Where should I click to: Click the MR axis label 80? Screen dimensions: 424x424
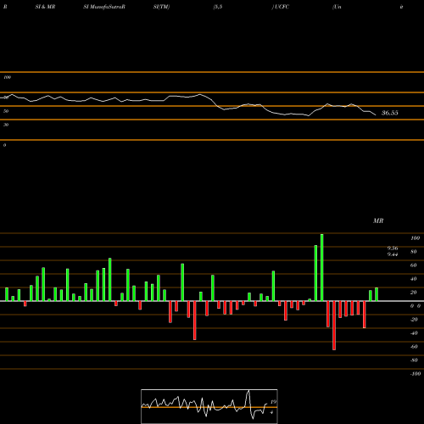[x=414, y=252]
